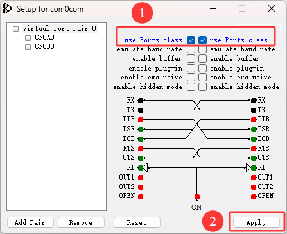Minimize the Setup for com0com window

point(213,9)
